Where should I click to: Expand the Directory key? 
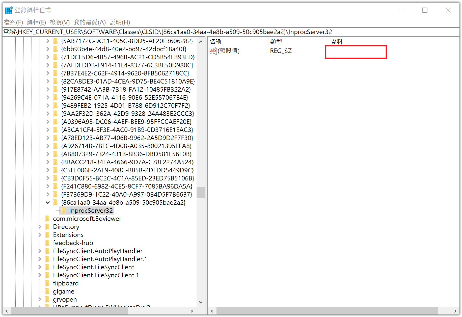point(40,227)
